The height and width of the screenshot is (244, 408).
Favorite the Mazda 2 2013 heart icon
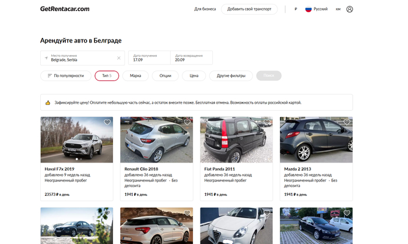click(x=347, y=122)
